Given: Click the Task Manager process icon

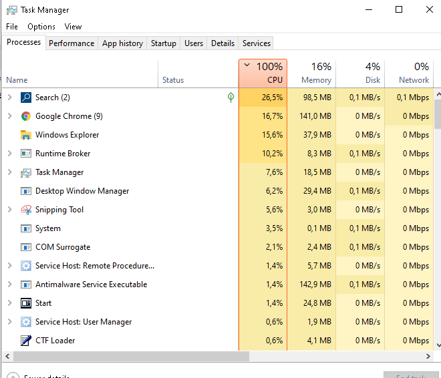Looking at the screenshot, I should tap(26, 172).
